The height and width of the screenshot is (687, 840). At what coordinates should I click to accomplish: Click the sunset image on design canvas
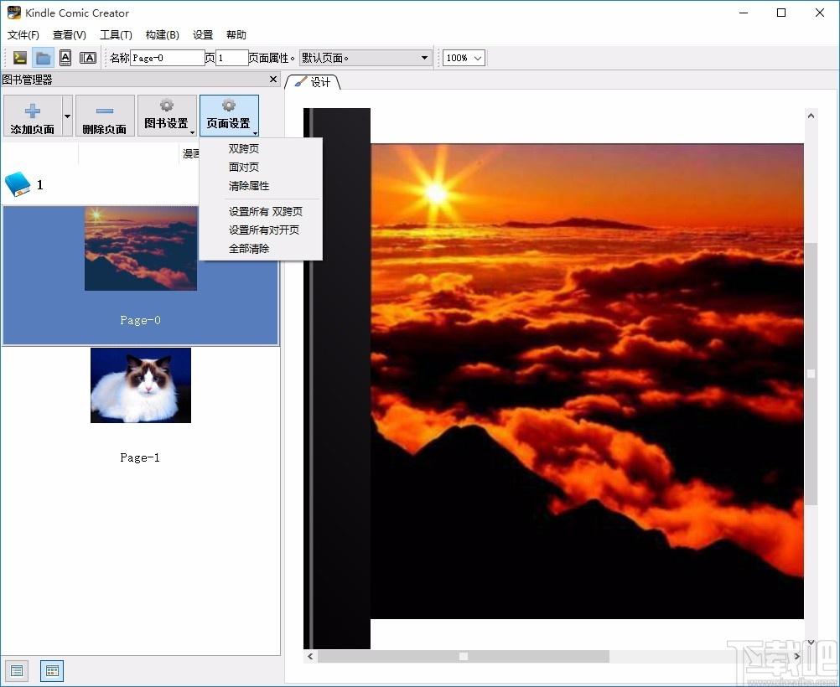pyautogui.click(x=587, y=380)
